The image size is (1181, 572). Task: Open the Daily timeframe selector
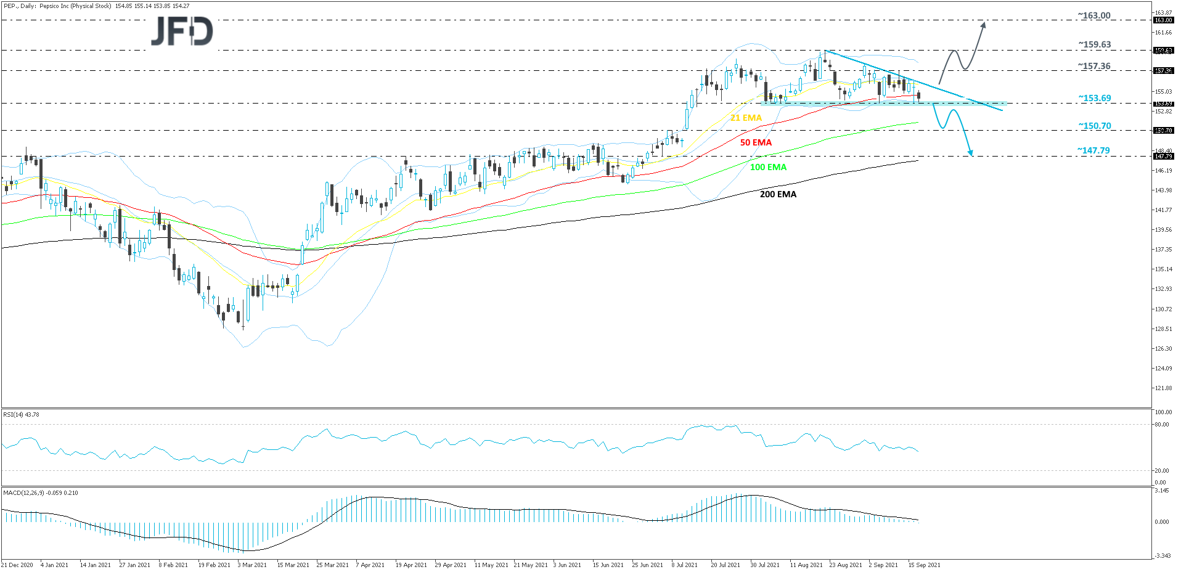point(28,5)
